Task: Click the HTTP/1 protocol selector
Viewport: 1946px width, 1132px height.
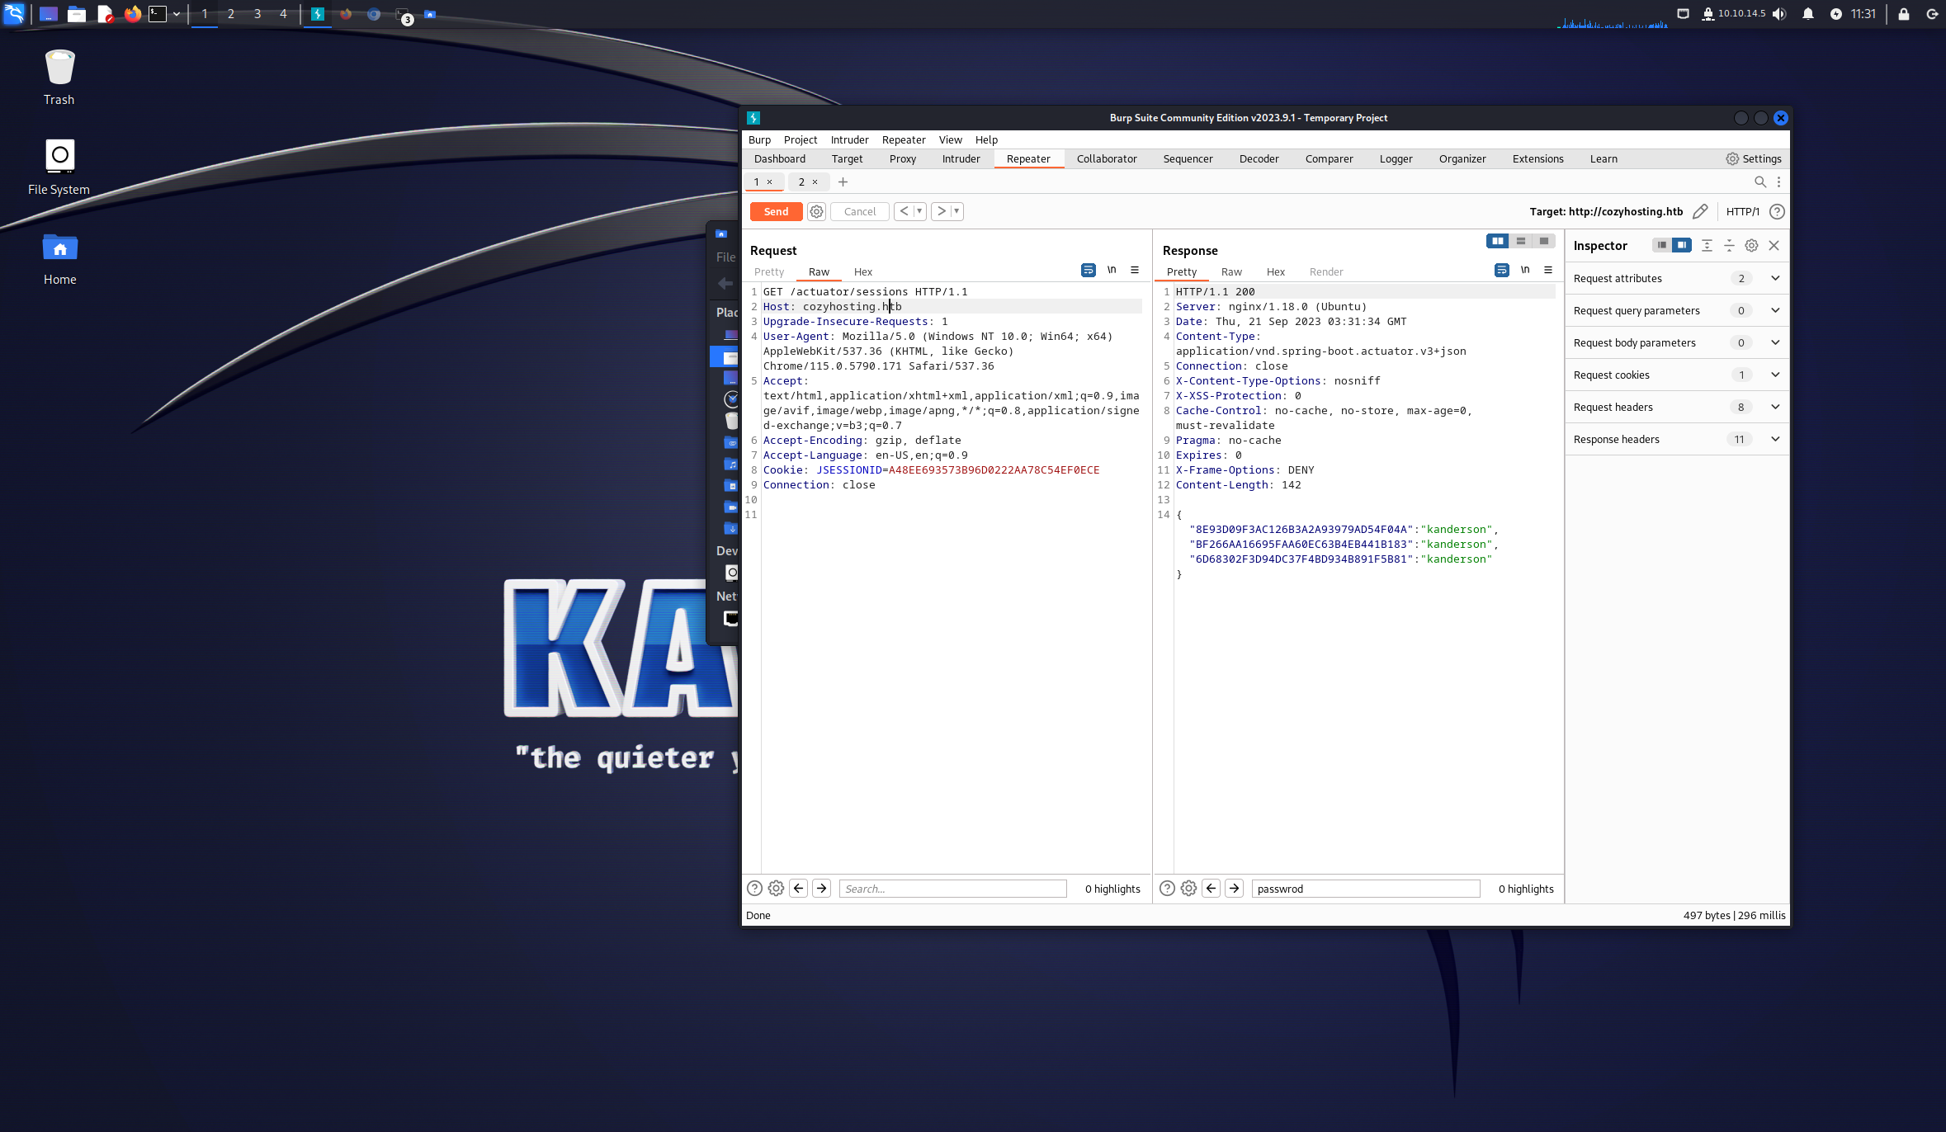Action: coord(1742,211)
